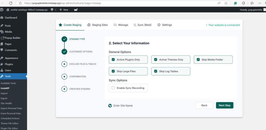The image size is (266, 130).
Task: Uncheck Active Themes Only
Action: click(156, 60)
